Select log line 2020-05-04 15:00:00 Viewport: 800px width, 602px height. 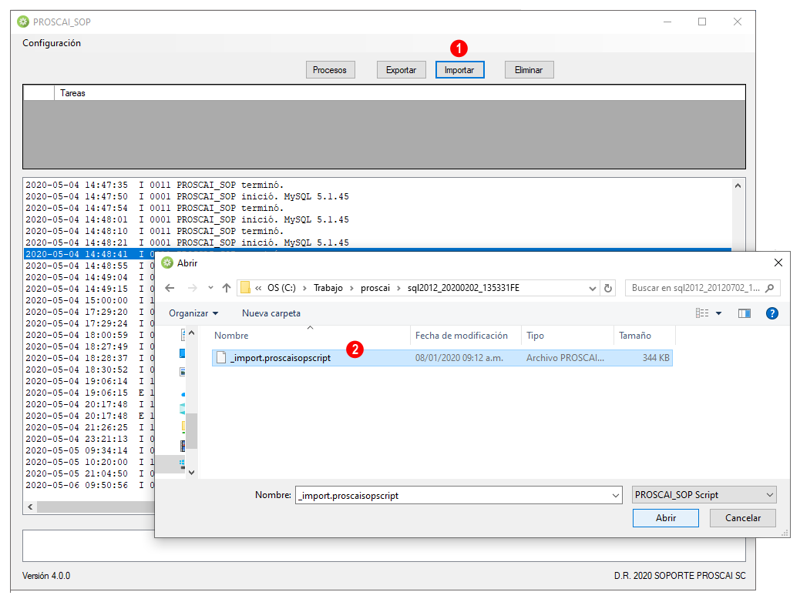coord(89,300)
